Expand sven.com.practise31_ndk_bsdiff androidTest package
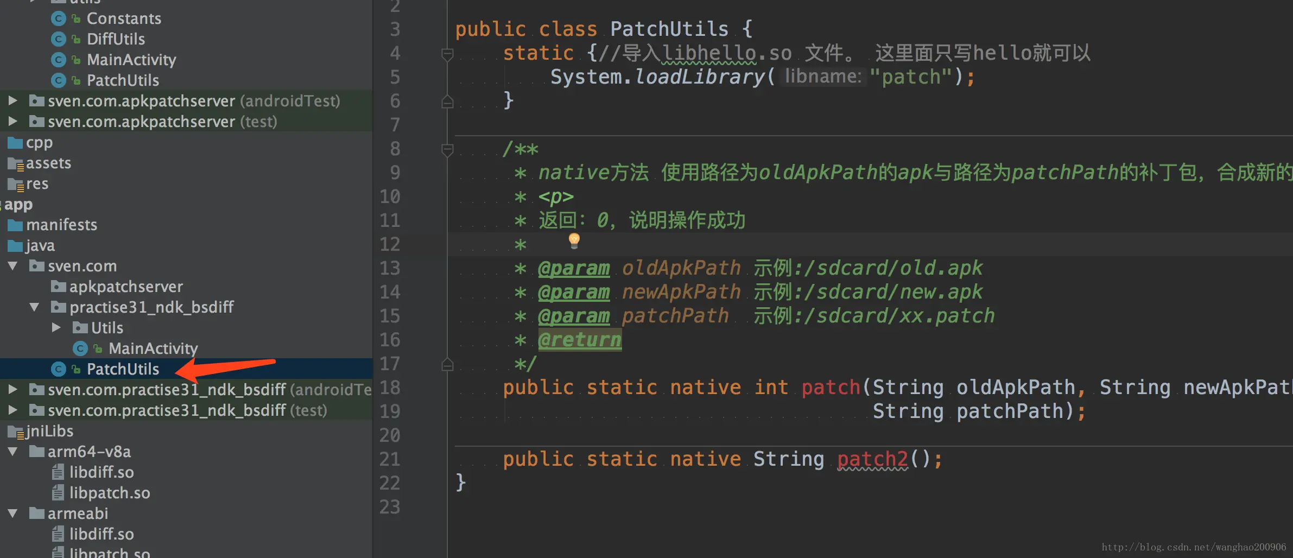 pyautogui.click(x=13, y=389)
